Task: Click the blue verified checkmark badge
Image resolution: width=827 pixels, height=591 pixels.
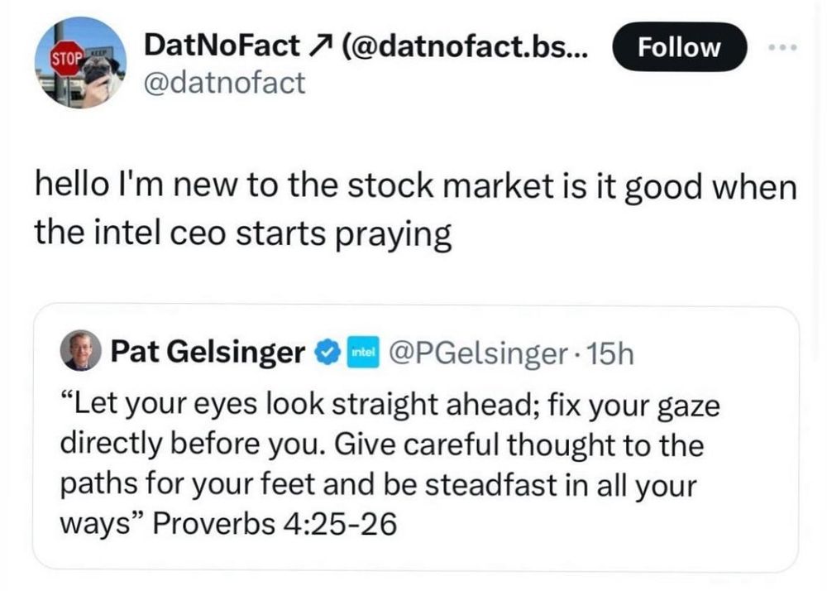Action: 328,353
